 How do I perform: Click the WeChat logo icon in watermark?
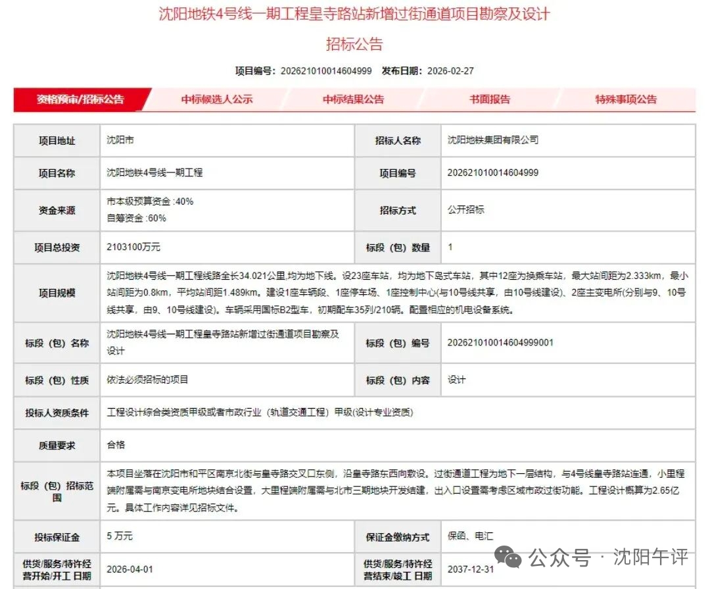[x=508, y=557]
